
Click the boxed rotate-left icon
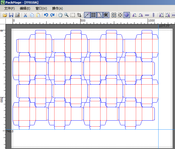tap(161, 15)
